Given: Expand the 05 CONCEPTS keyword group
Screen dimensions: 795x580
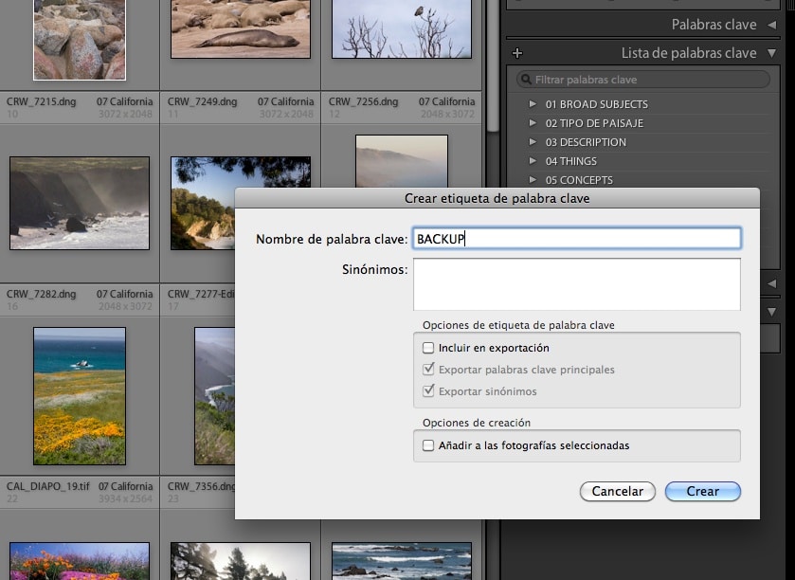Looking at the screenshot, I should click(x=533, y=179).
